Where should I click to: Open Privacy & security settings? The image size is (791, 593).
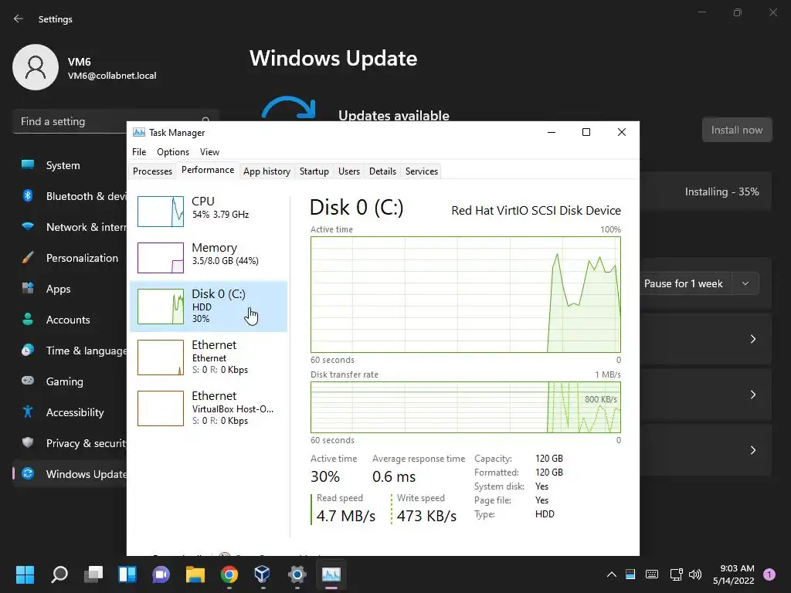(70, 443)
